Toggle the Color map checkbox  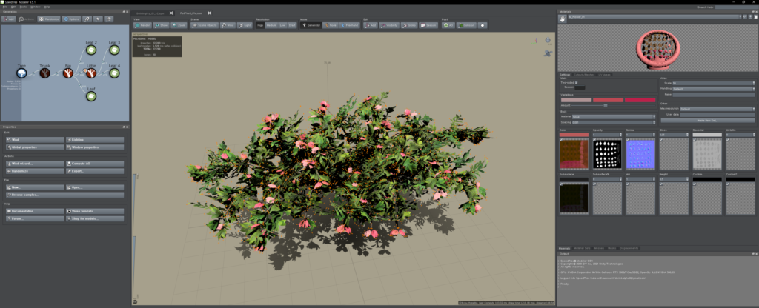tap(560, 138)
